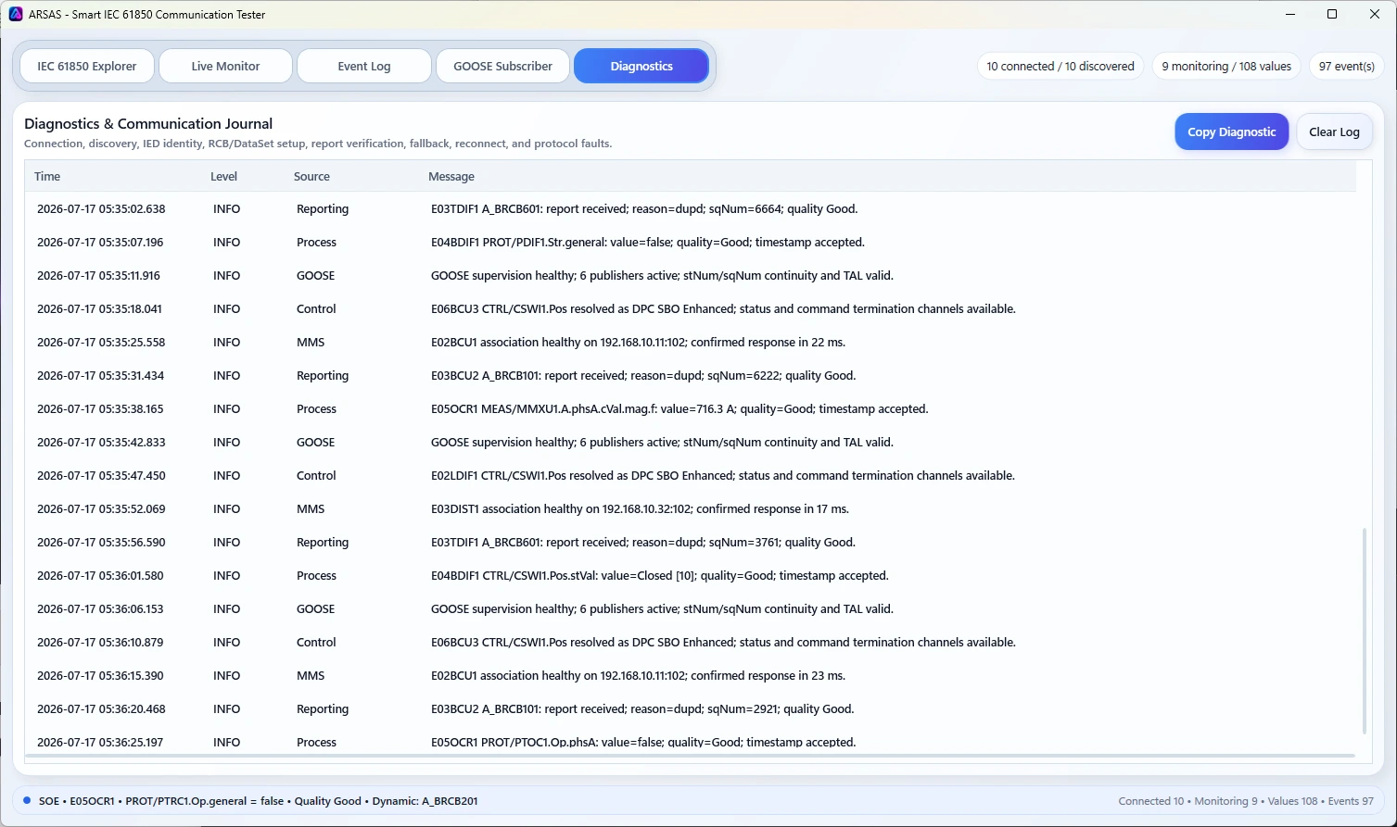Select the E05OCR1 PROT/PTOC1.Op.phsA message
1397x827 pixels.
(x=643, y=743)
